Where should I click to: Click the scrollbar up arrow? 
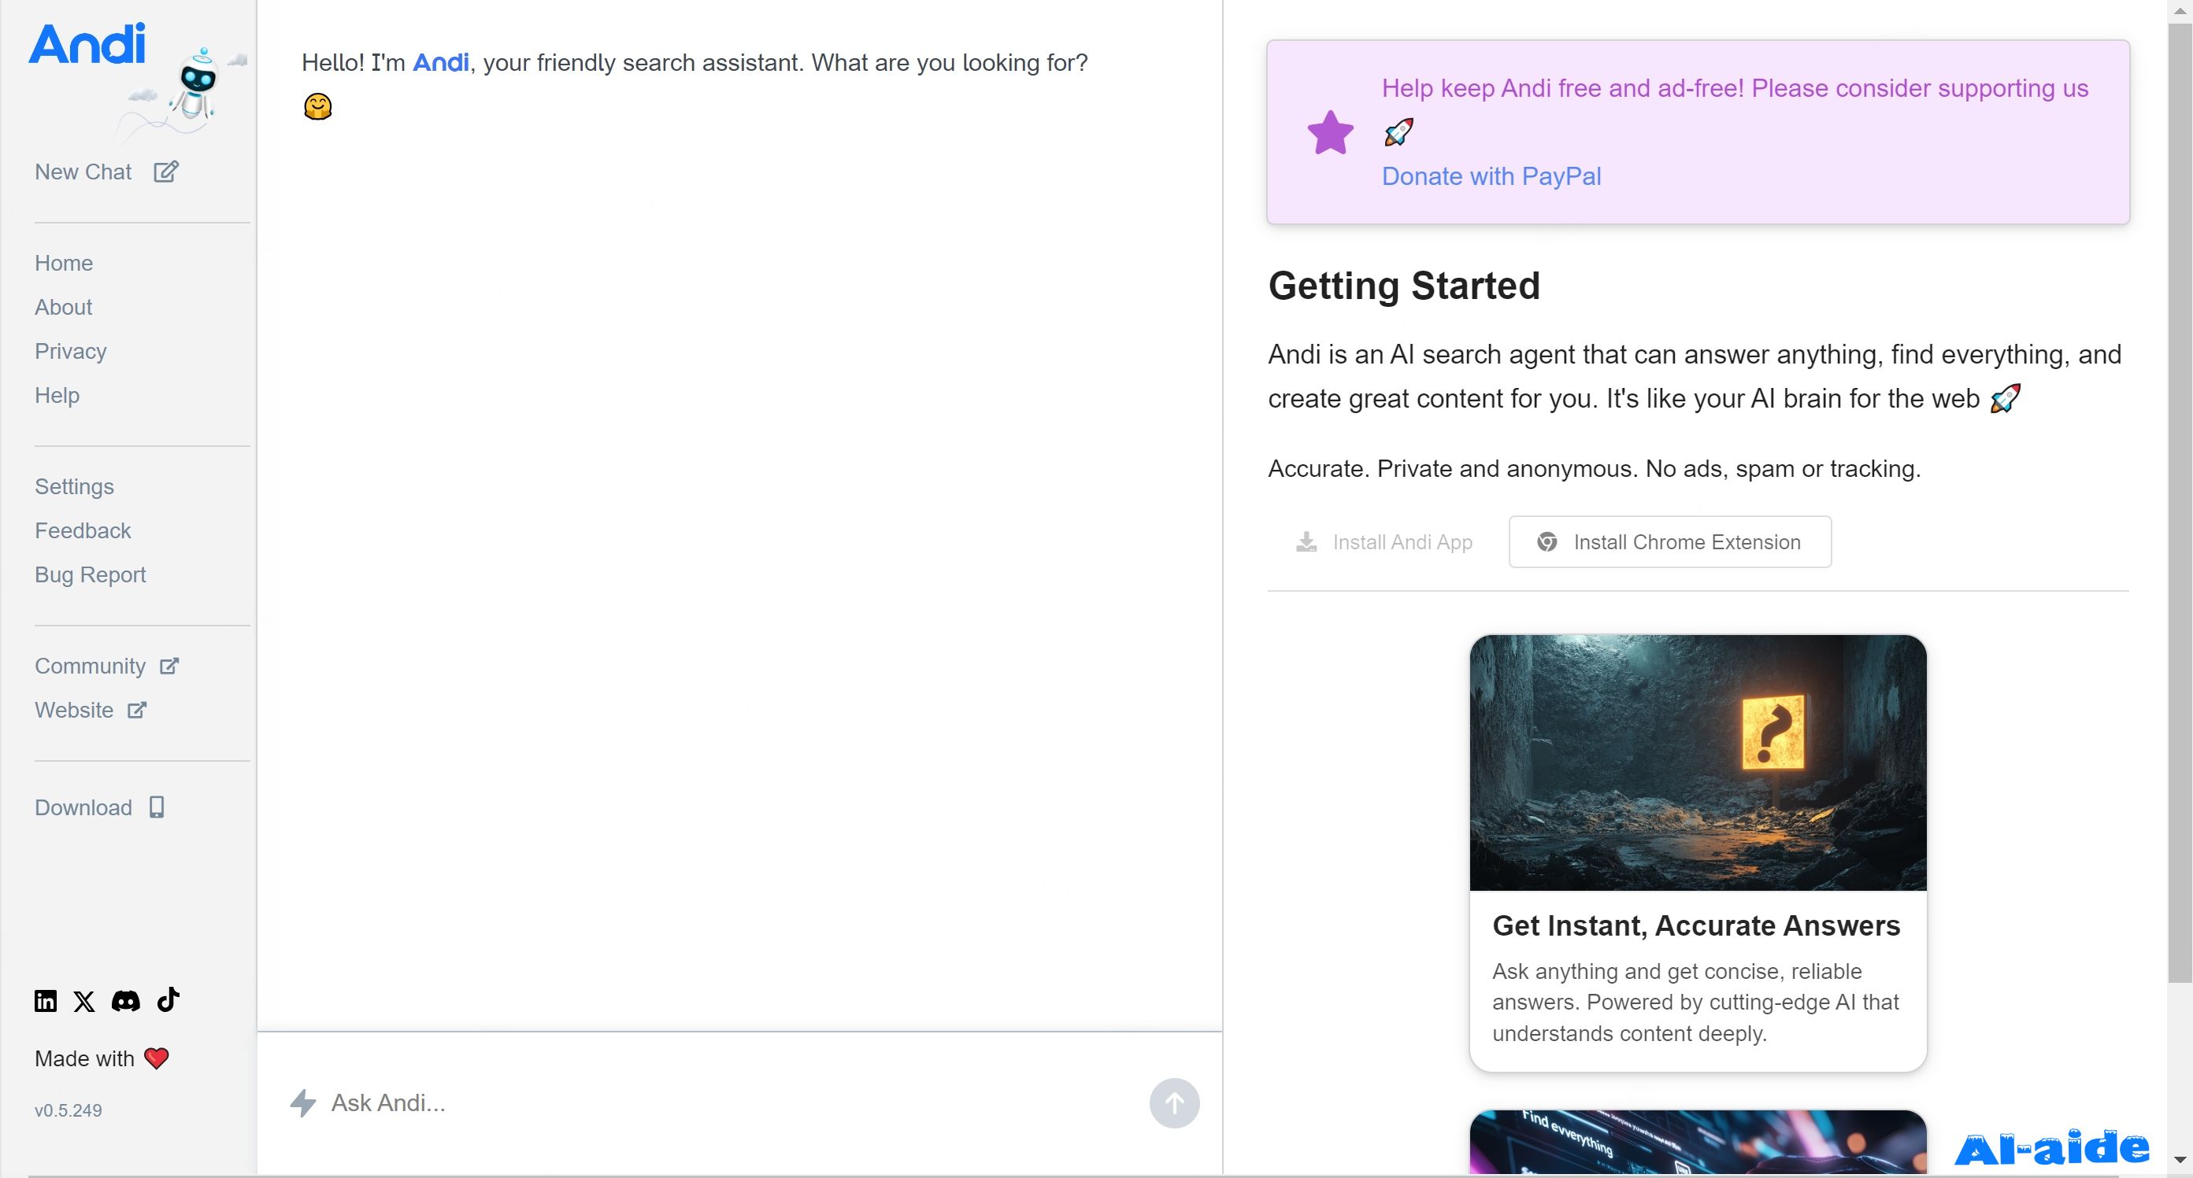[x=2180, y=11]
